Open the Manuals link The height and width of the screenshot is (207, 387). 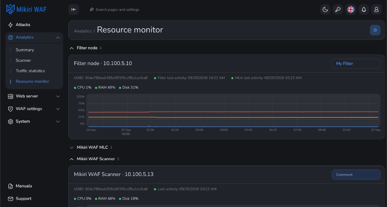pos(24,186)
